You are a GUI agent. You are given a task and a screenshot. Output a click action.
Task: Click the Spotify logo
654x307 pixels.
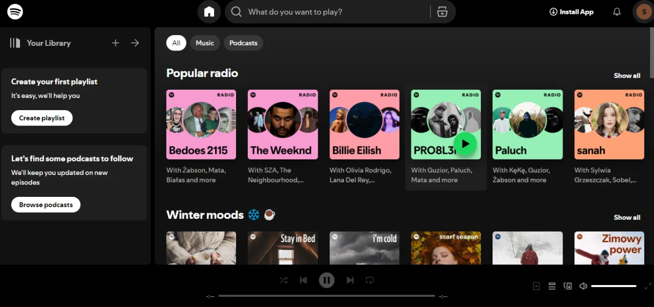[15, 12]
